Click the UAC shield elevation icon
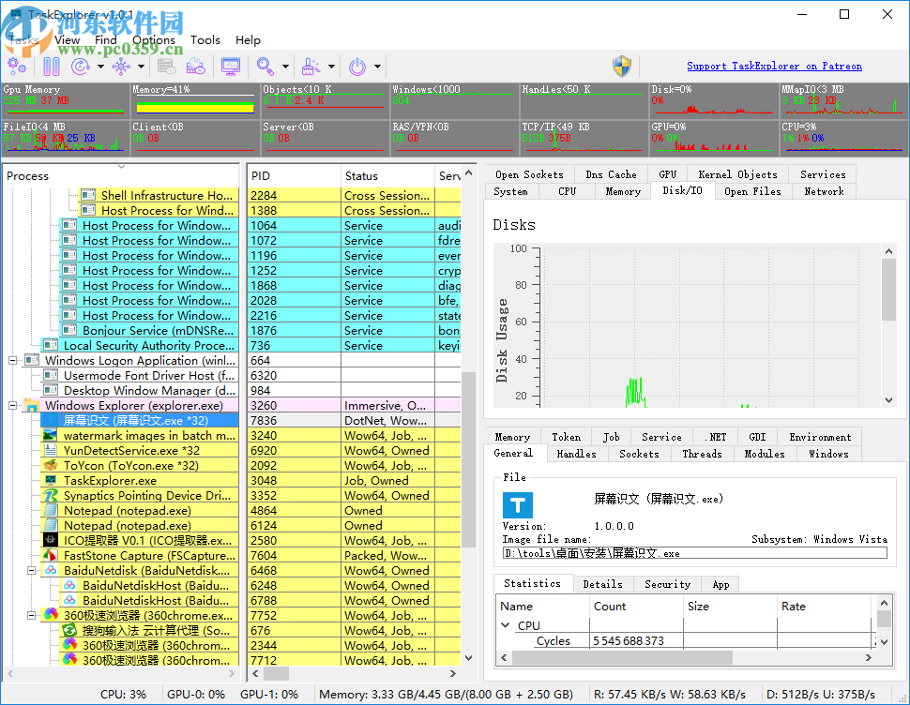910x705 pixels. 621,67
